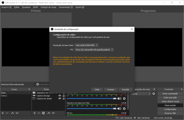Click the Programa output canvas
Screen dimensions: 184x120
pos(158,47)
